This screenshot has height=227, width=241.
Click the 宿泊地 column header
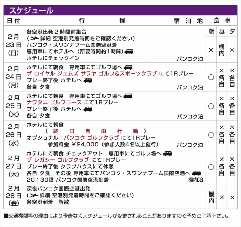pyautogui.click(x=188, y=21)
